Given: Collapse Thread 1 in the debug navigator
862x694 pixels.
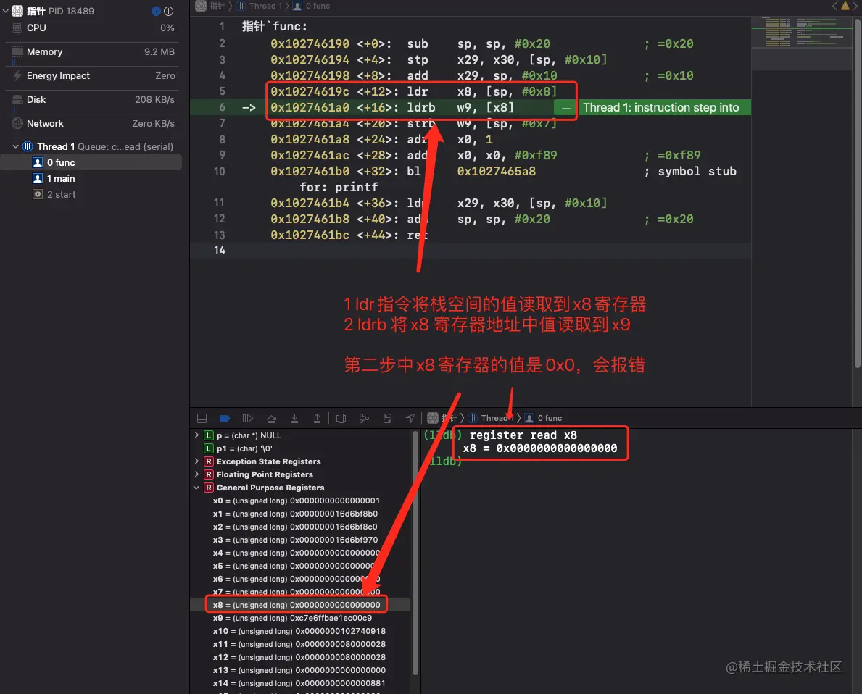Looking at the screenshot, I should 16,146.
